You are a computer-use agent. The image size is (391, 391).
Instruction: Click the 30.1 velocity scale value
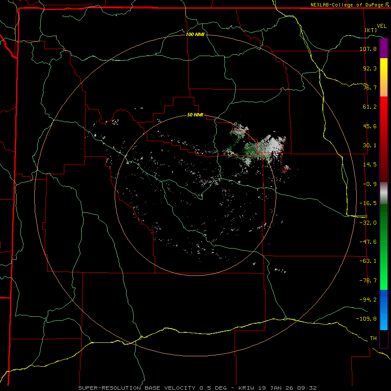[370, 146]
